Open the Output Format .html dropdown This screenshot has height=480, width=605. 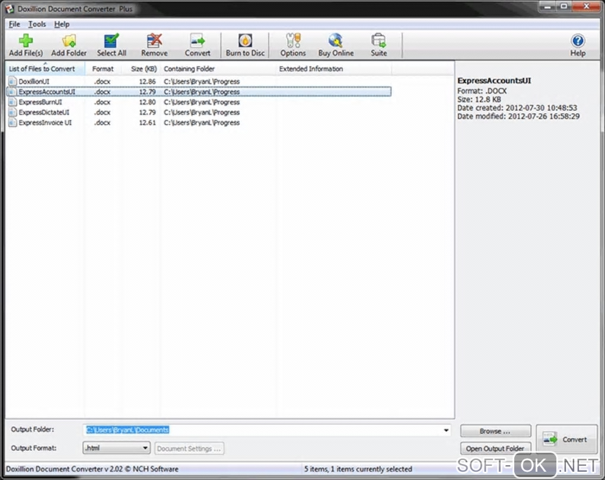116,448
